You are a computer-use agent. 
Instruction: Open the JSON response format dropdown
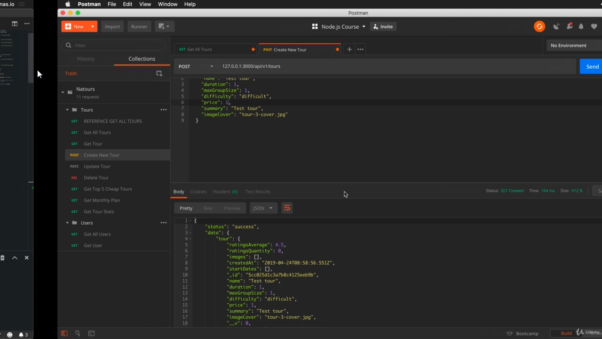262,208
